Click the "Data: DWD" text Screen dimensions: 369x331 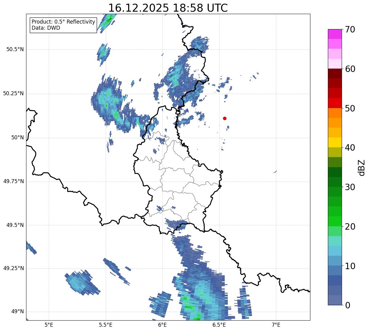[x=46, y=28]
